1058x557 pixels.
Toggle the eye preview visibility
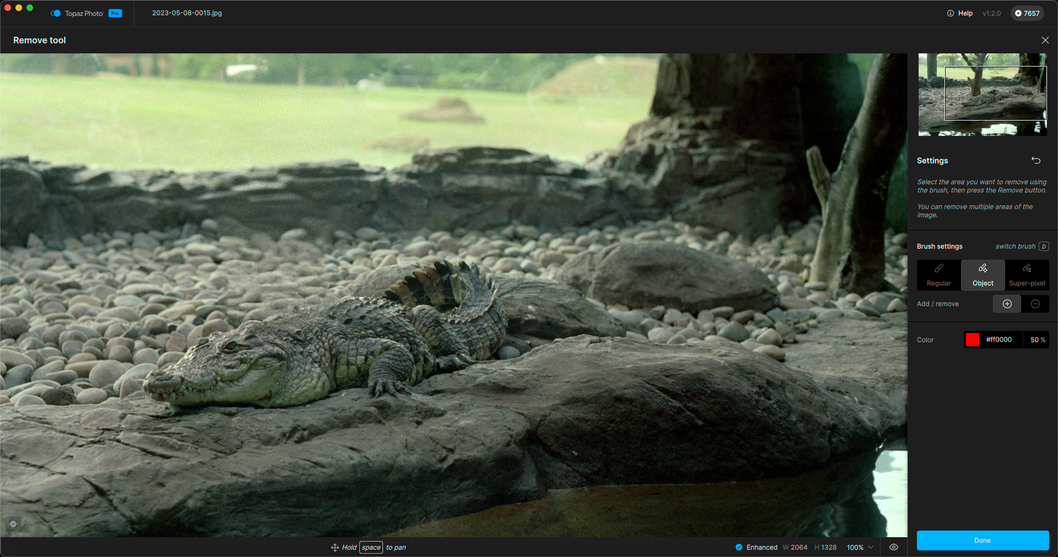point(894,547)
